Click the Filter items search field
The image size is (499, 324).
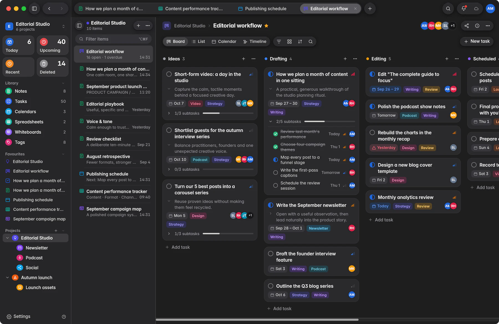(114, 39)
